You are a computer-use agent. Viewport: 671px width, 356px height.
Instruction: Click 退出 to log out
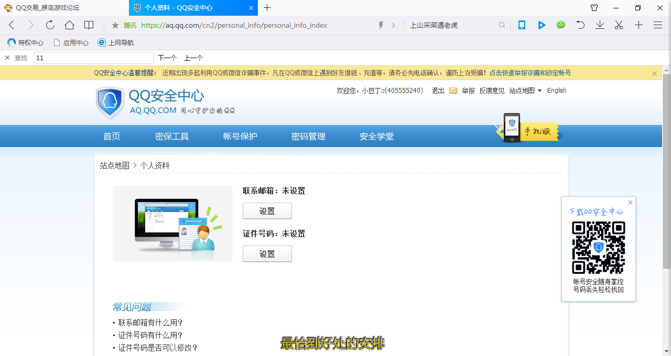(x=438, y=91)
